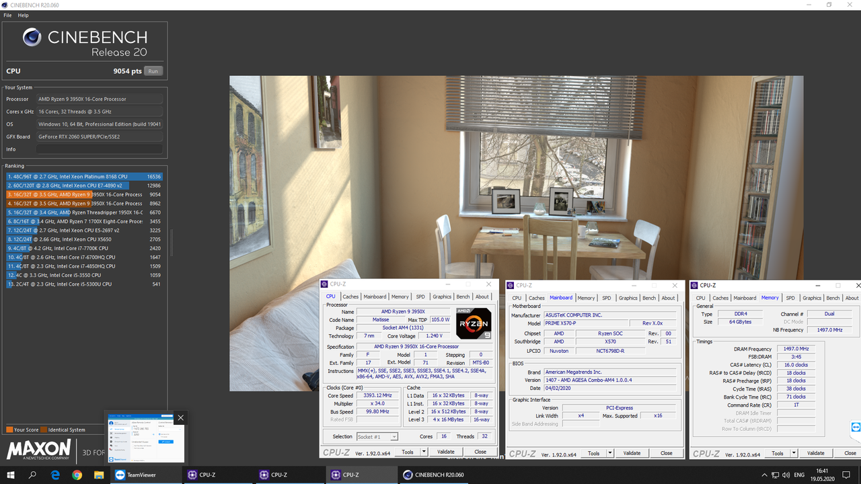
Task: Select Core i5-5300U ranking row
Action: point(84,284)
